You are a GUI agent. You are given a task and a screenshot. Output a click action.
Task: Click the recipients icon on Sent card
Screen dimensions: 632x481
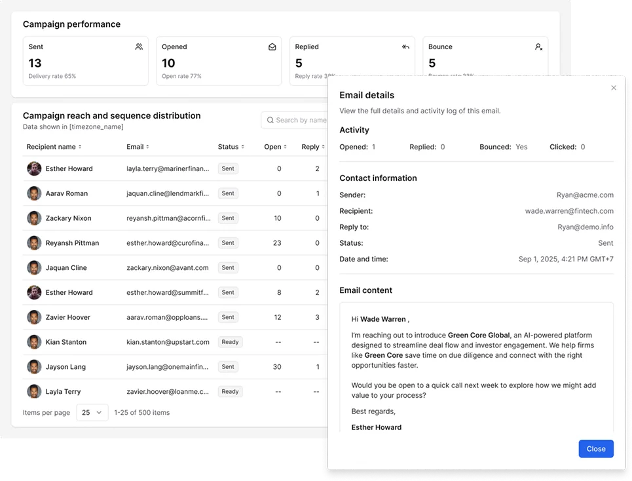[x=139, y=47]
